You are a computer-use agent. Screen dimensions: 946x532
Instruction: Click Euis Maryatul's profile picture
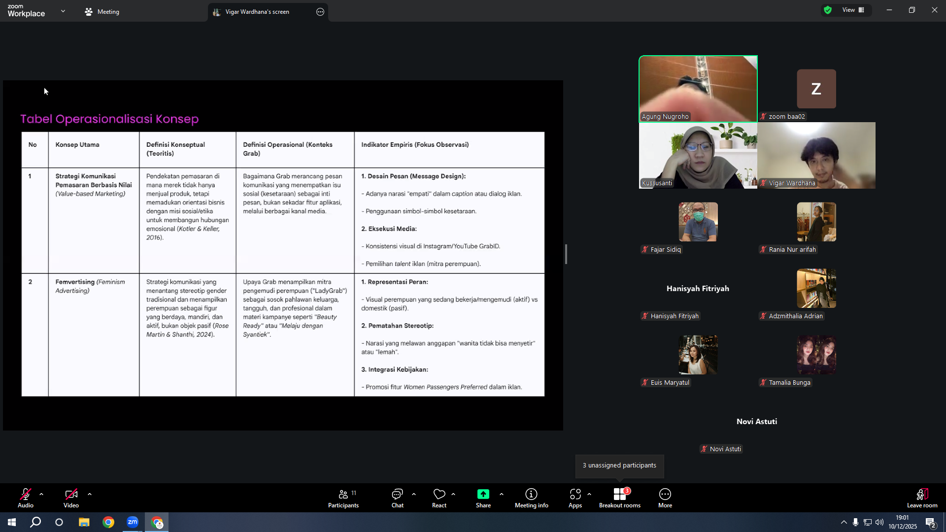coord(698,355)
